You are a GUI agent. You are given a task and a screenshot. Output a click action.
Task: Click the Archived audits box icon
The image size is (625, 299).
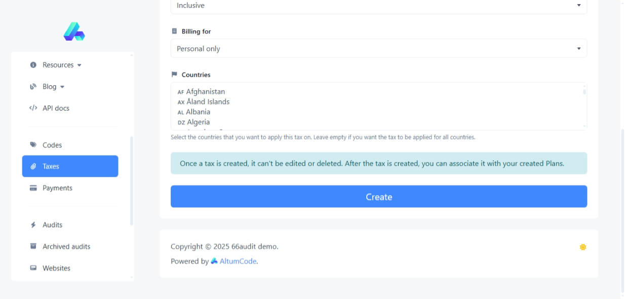(x=33, y=246)
